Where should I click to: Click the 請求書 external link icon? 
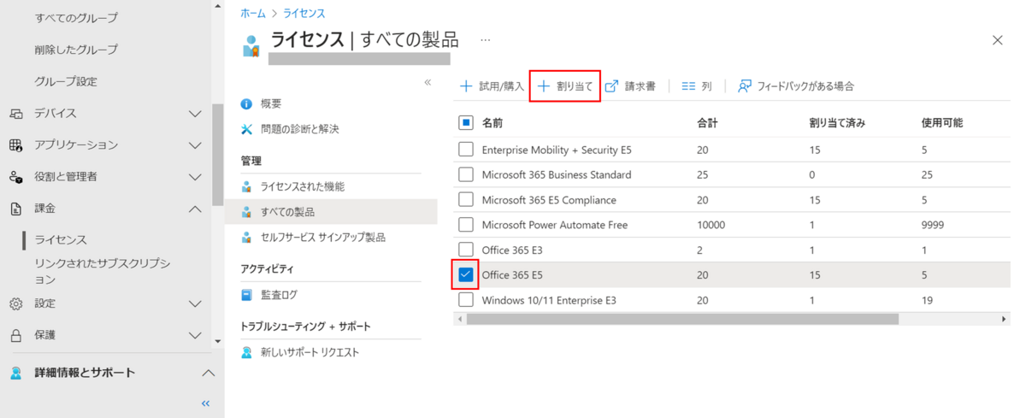pyautogui.click(x=611, y=86)
